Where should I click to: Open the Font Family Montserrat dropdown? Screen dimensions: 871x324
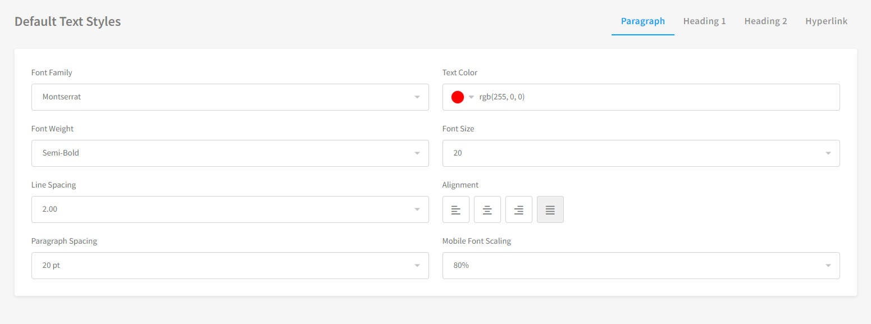(x=230, y=97)
